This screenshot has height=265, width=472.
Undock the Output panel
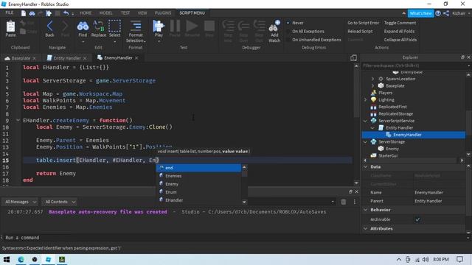[350, 191]
